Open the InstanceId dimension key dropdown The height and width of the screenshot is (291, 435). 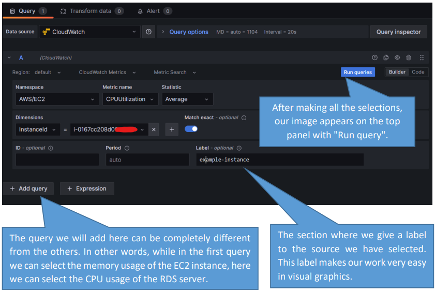coord(38,129)
